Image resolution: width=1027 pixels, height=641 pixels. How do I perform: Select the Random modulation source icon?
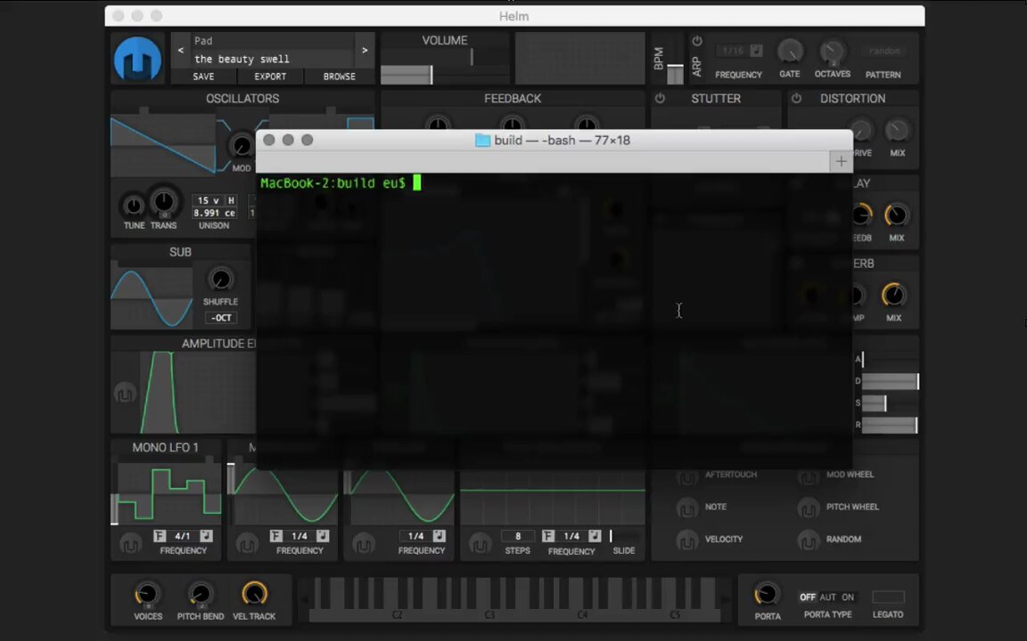tap(809, 540)
